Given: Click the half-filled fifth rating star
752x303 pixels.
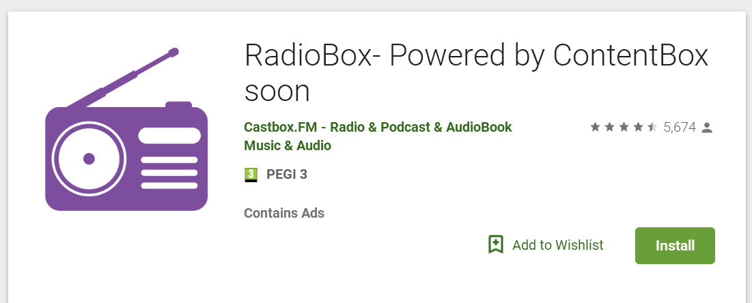Looking at the screenshot, I should click(652, 127).
